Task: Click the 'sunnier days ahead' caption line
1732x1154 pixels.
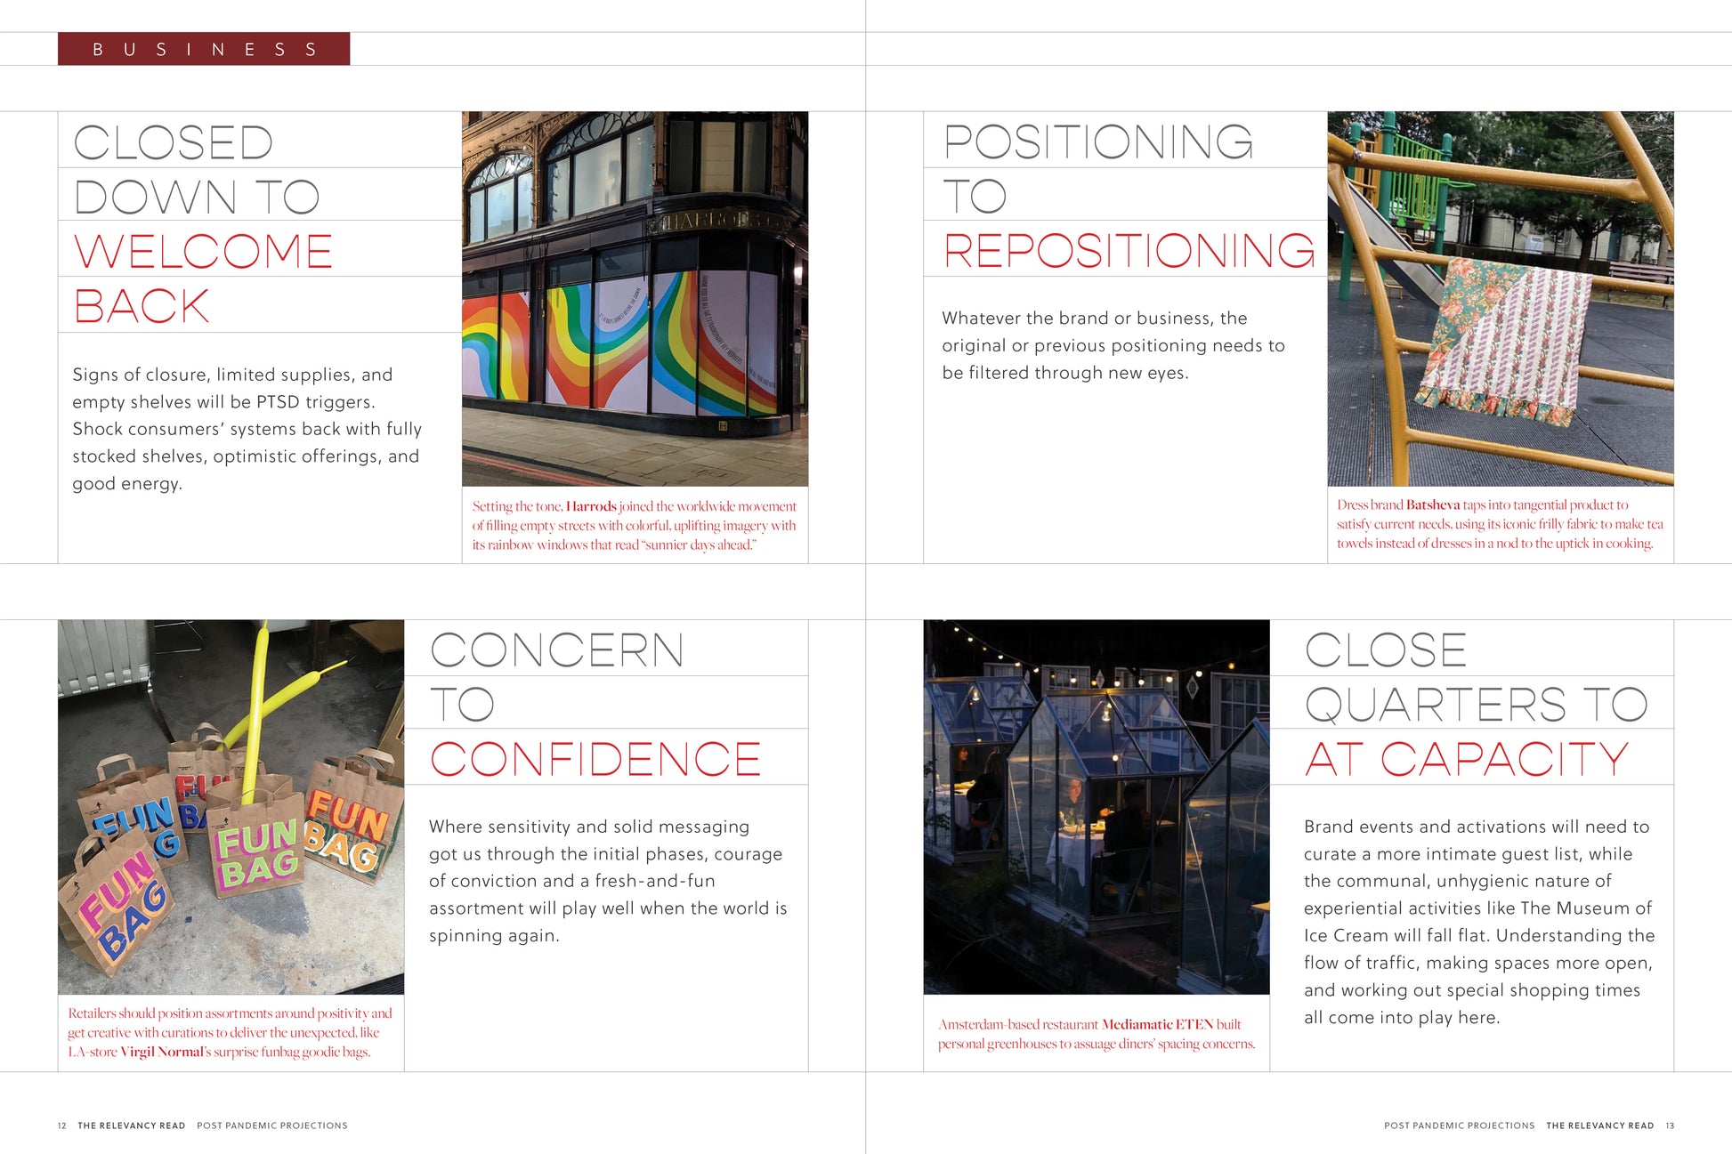Action: coord(614,545)
